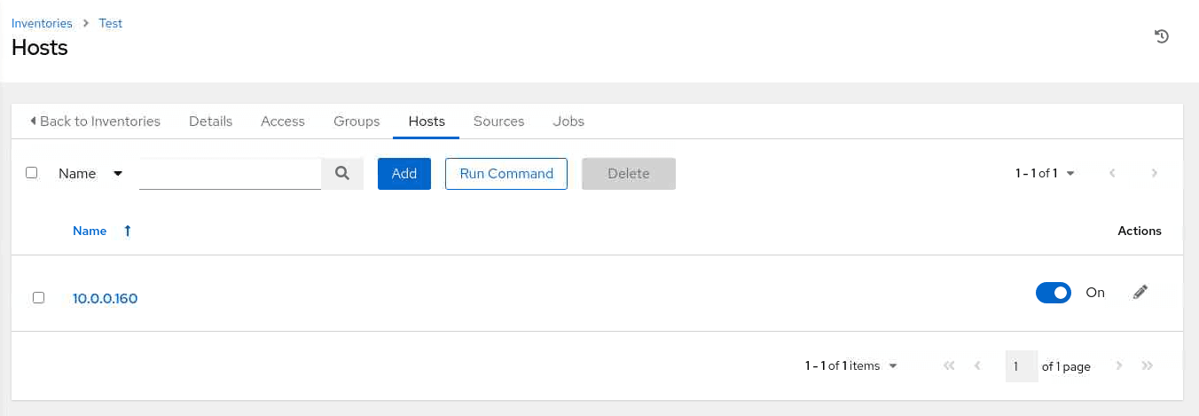Open the activity stream history icon
1199x416 pixels.
click(x=1162, y=36)
